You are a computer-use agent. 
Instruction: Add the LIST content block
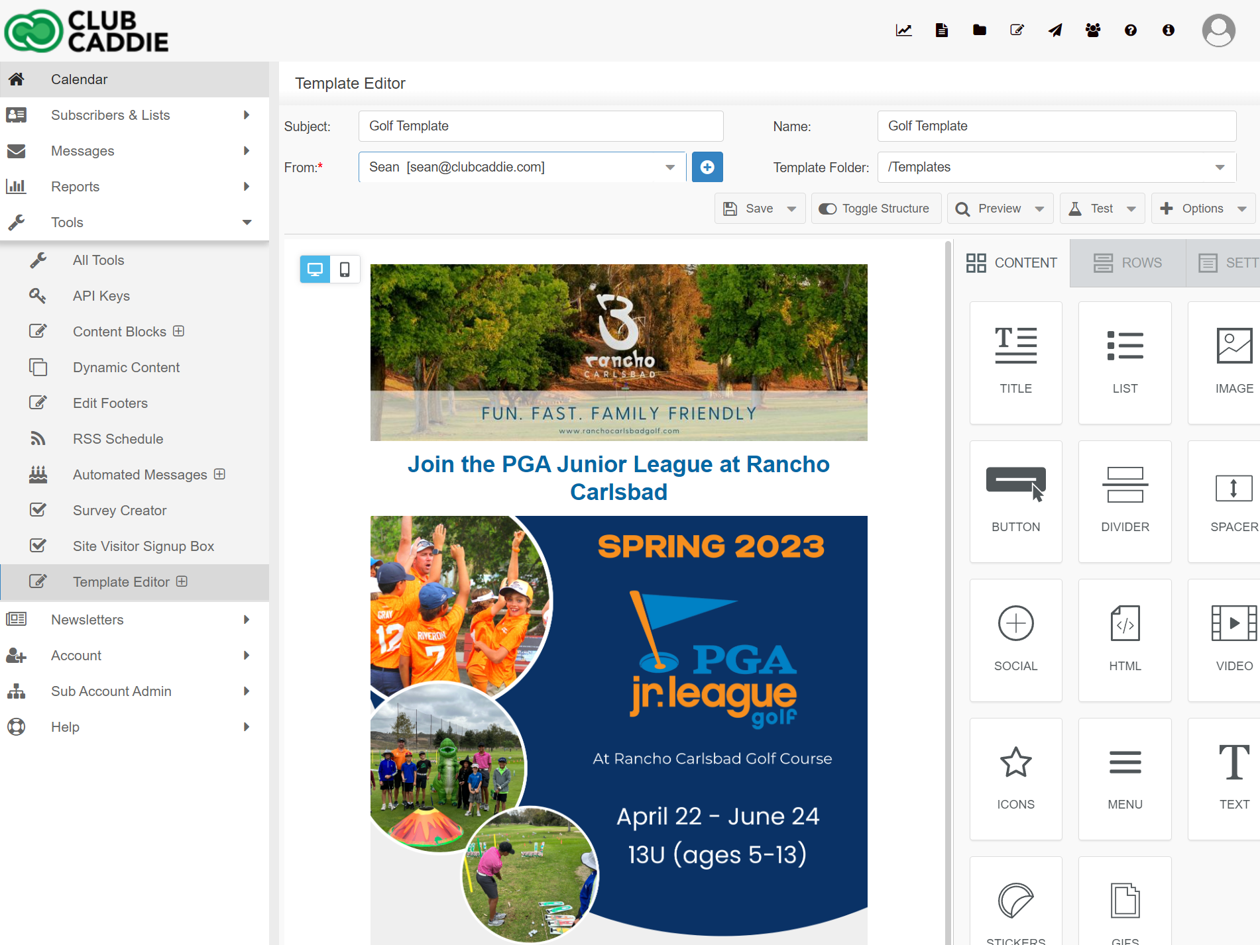click(x=1125, y=362)
